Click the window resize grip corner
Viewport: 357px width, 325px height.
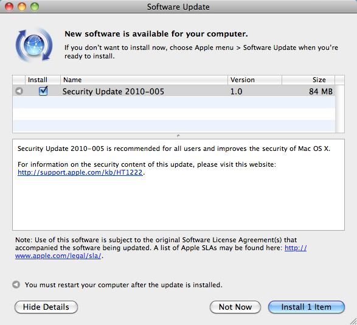pos(353,321)
